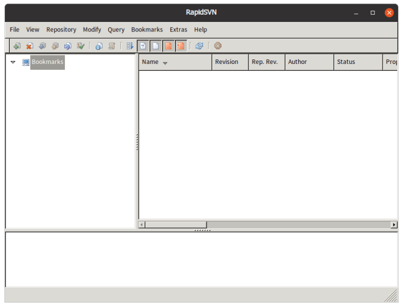Toggle show modified entries button
The height and width of the screenshot is (307, 403).
(x=168, y=46)
